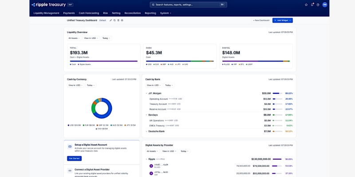Expand the Deutsche Bank group

pyautogui.click(x=146, y=131)
